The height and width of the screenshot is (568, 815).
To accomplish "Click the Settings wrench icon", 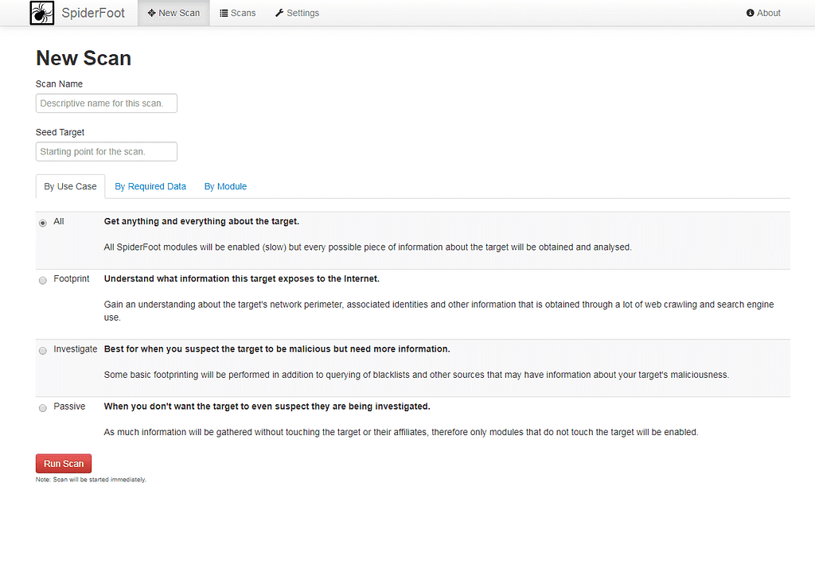I will 279,14.
